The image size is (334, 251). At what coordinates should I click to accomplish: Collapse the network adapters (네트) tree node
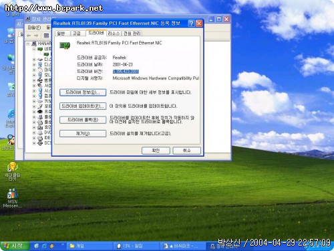point(34,49)
